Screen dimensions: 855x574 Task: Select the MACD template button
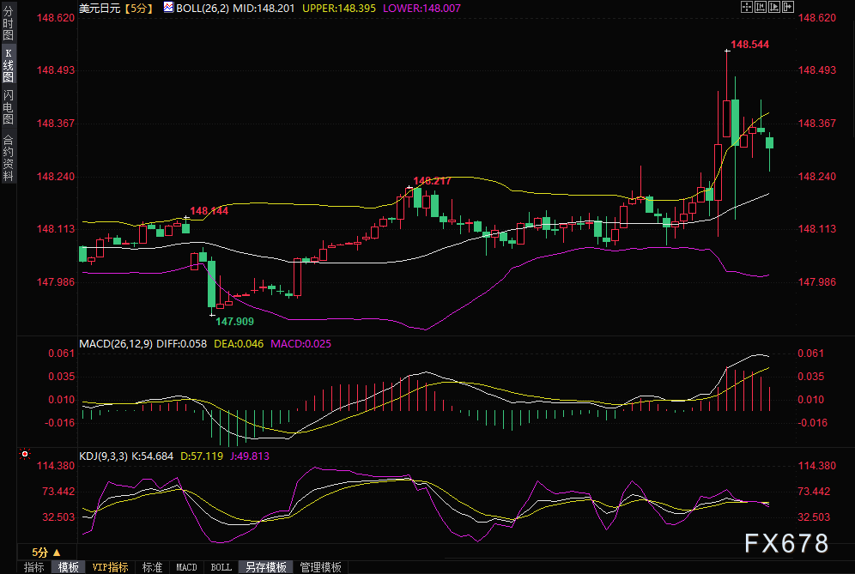(x=186, y=567)
